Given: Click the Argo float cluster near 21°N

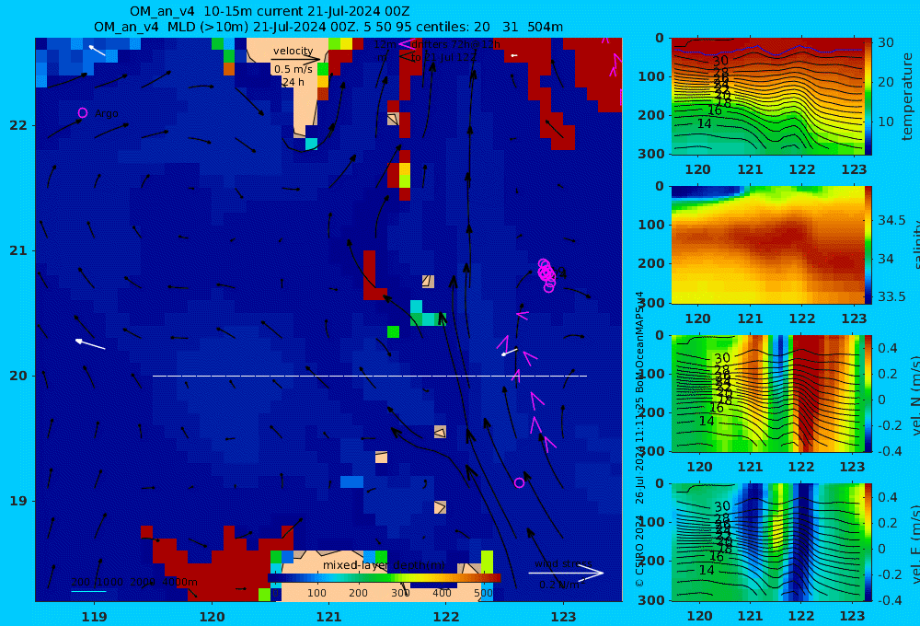Looking at the screenshot, I should [x=546, y=274].
